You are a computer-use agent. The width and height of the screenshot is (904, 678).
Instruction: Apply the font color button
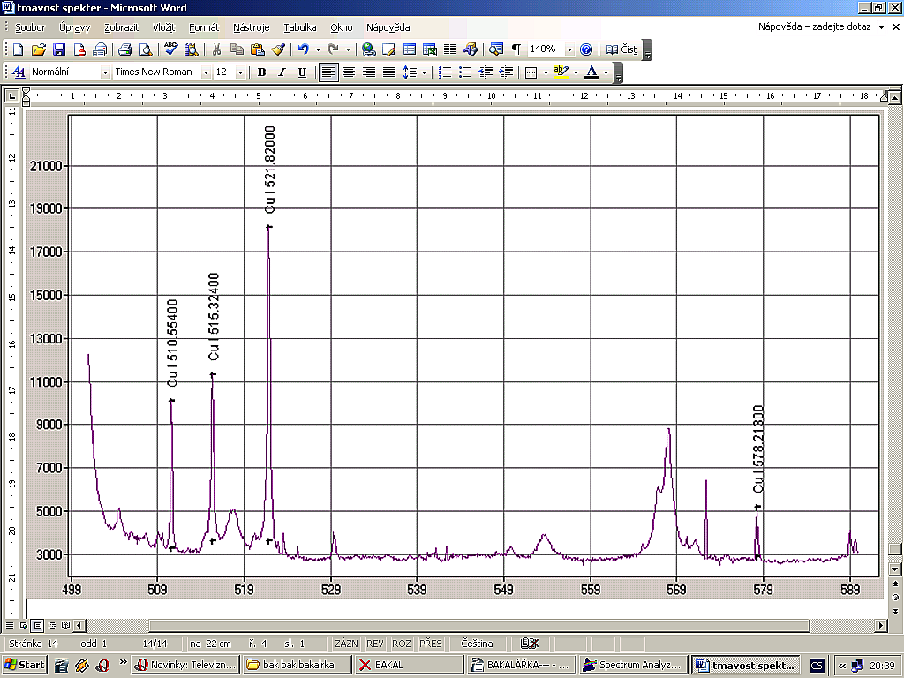591,72
